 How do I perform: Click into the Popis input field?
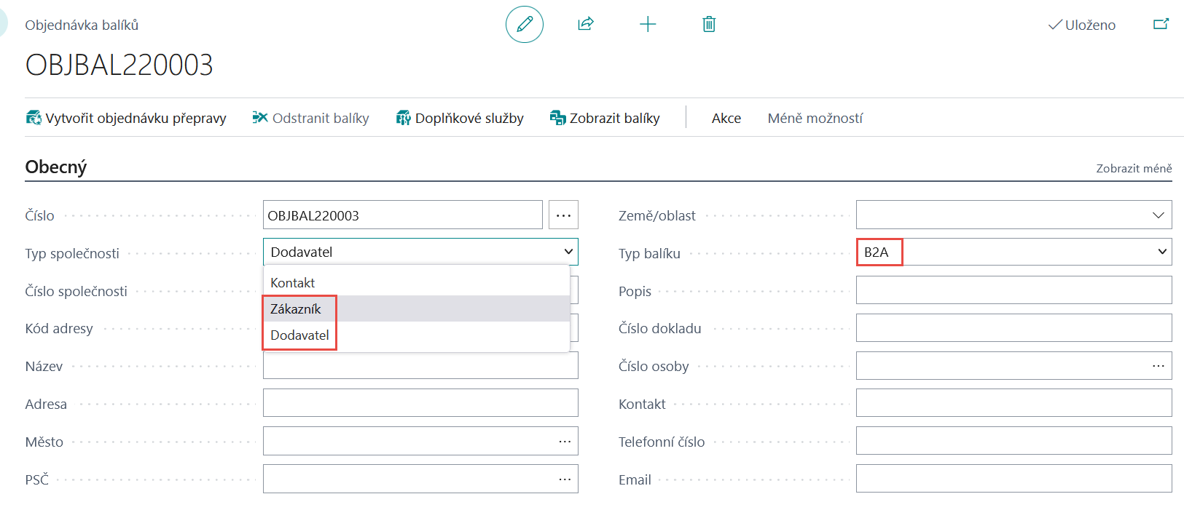1014,290
